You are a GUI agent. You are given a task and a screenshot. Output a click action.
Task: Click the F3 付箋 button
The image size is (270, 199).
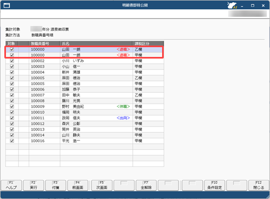[x=56, y=185]
